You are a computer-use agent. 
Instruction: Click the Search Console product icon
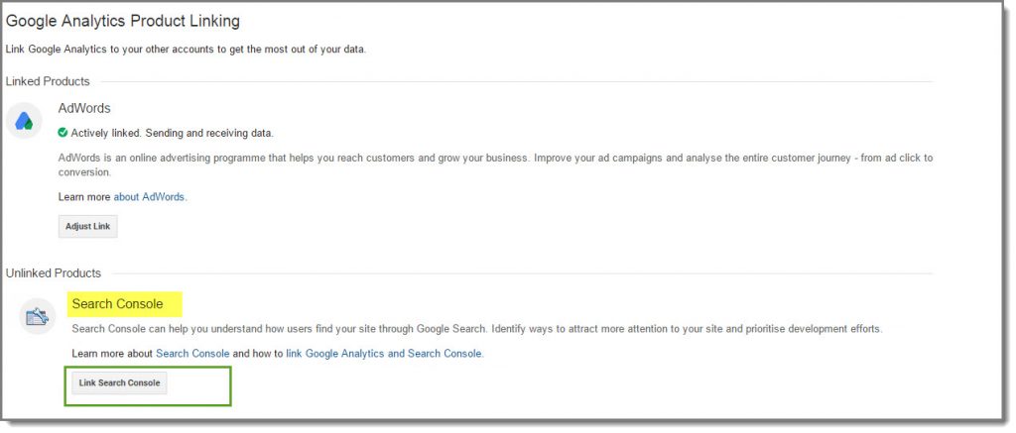coord(38,316)
